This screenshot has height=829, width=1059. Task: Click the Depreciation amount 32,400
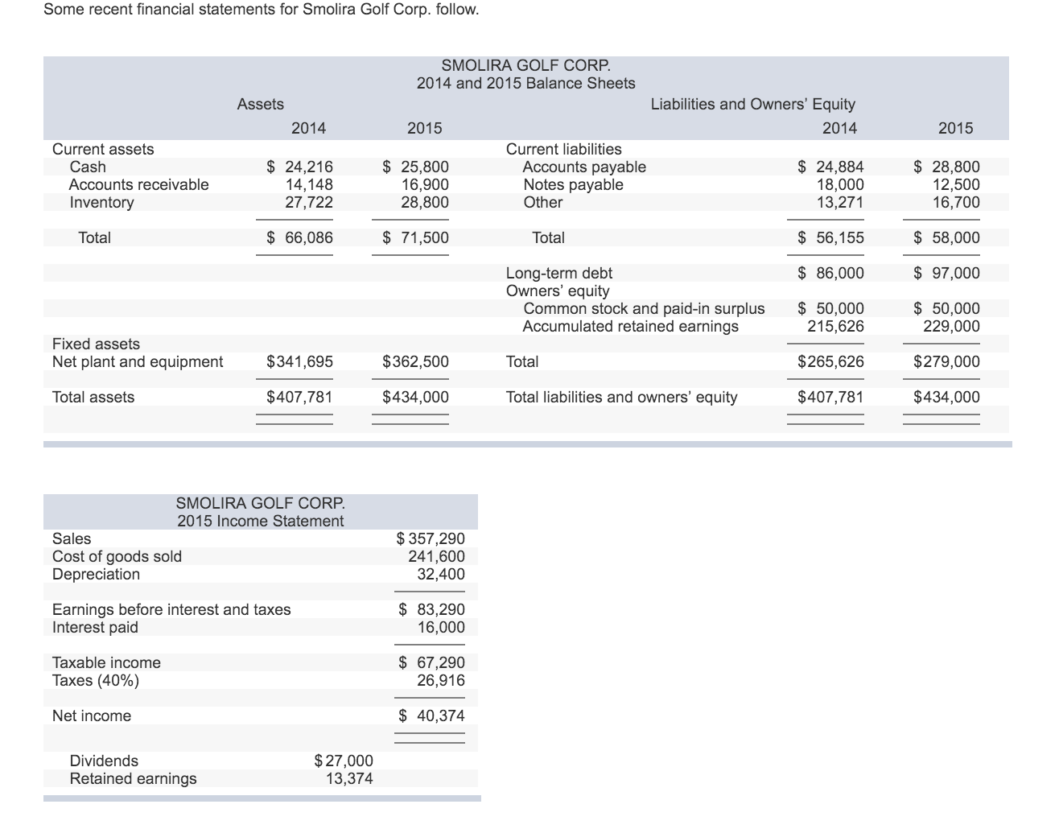click(441, 574)
